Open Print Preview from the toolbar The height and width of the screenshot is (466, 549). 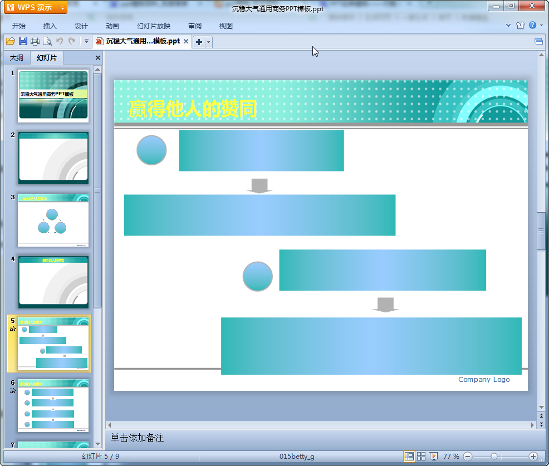coord(47,41)
